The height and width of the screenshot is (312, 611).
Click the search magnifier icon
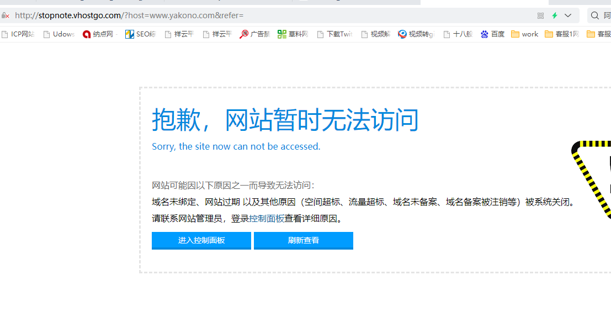point(594,15)
